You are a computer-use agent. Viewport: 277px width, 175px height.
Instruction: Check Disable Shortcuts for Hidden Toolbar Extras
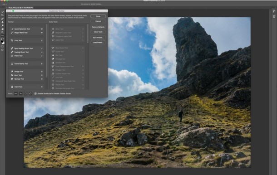pos(35,94)
